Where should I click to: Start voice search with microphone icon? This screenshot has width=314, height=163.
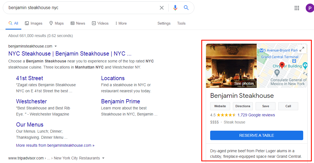[175, 8]
